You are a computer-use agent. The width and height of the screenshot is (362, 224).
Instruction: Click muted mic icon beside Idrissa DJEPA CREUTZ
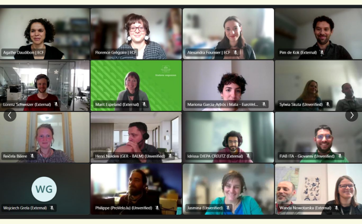tap(248, 156)
